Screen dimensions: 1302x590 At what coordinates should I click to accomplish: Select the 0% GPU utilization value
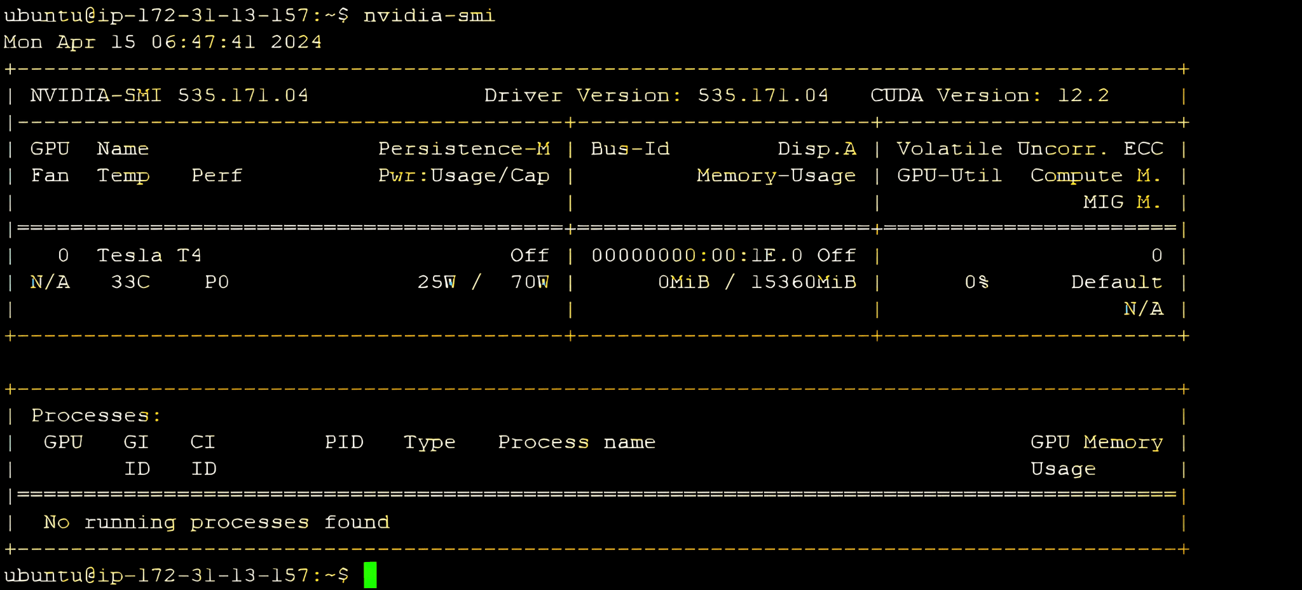pos(976,282)
